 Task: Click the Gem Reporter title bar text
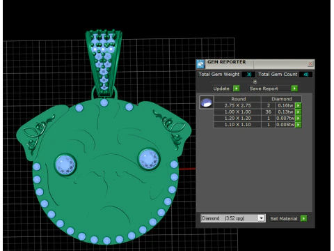227,62
